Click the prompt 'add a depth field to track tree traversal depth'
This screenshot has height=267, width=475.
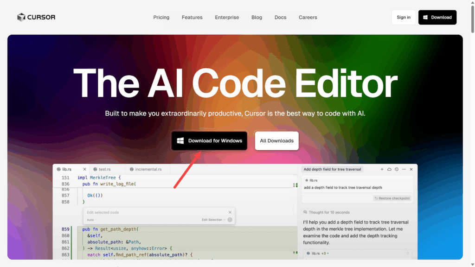click(x=343, y=188)
